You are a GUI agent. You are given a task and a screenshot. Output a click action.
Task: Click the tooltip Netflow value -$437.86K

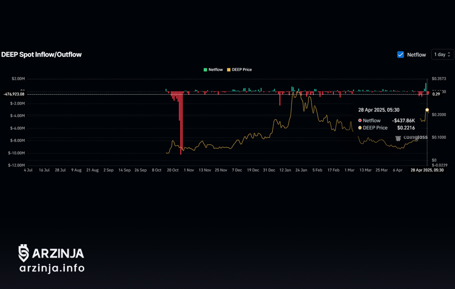(404, 121)
